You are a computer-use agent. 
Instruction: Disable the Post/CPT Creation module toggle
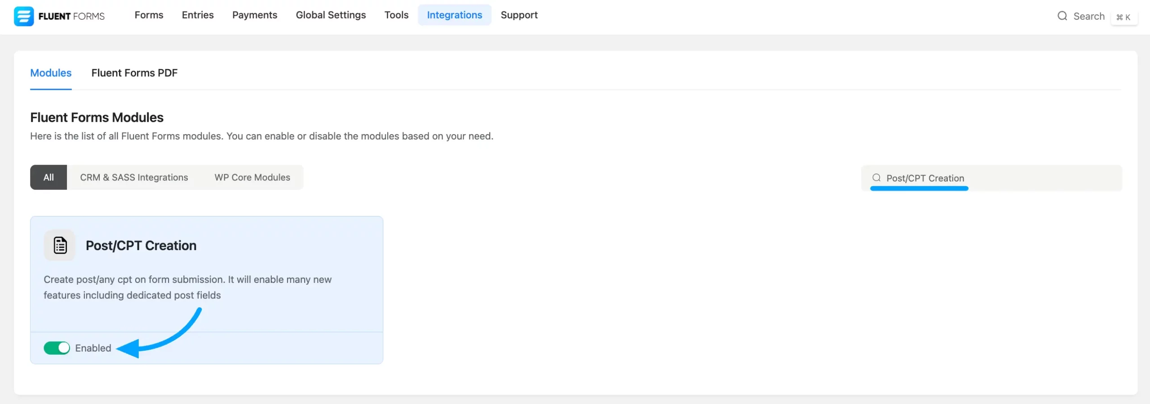pos(57,348)
